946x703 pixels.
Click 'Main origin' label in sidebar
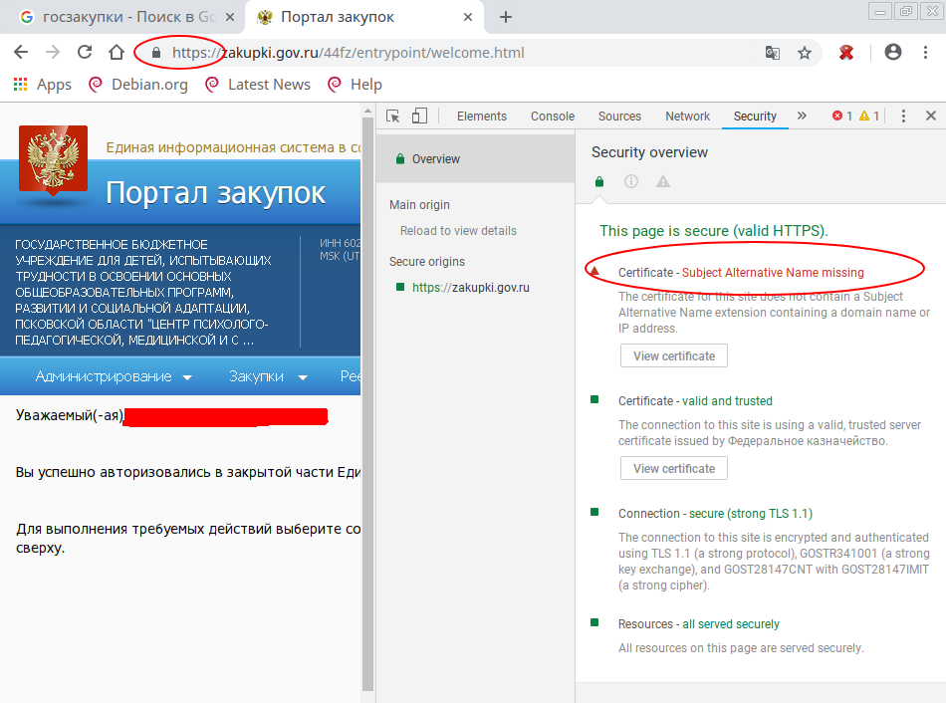click(x=419, y=205)
